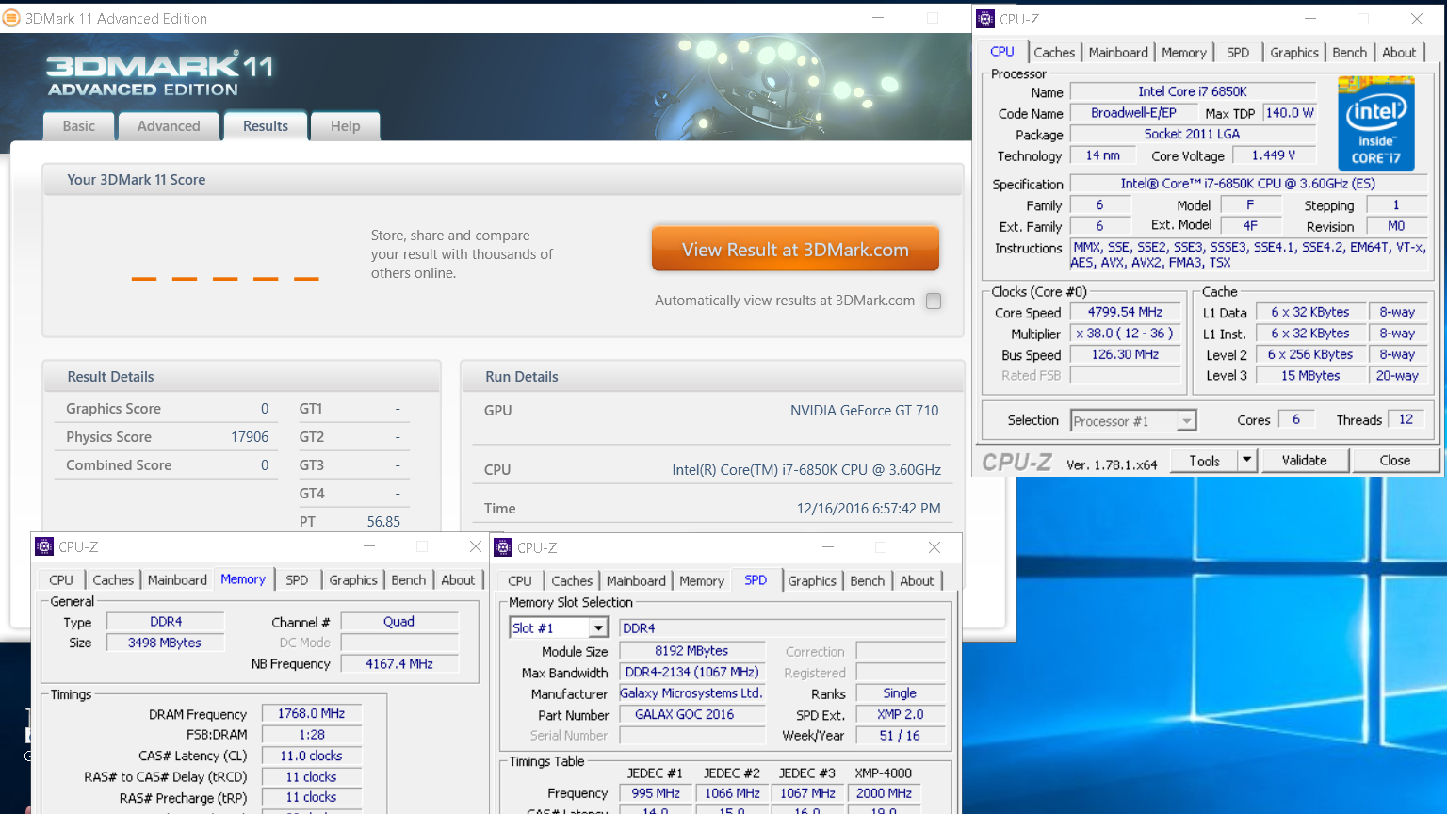
Task: Open Graphics tab in top-right CPU-Z window
Action: [1294, 53]
